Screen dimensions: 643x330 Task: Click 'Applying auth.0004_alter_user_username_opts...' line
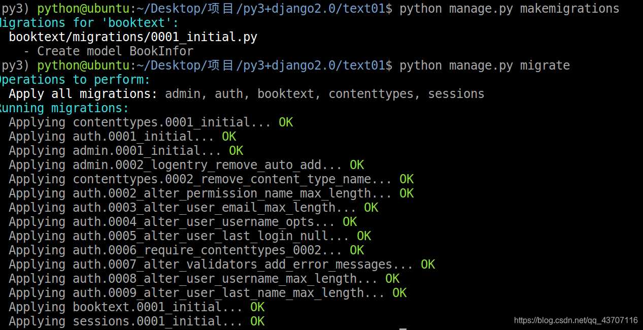(x=183, y=222)
